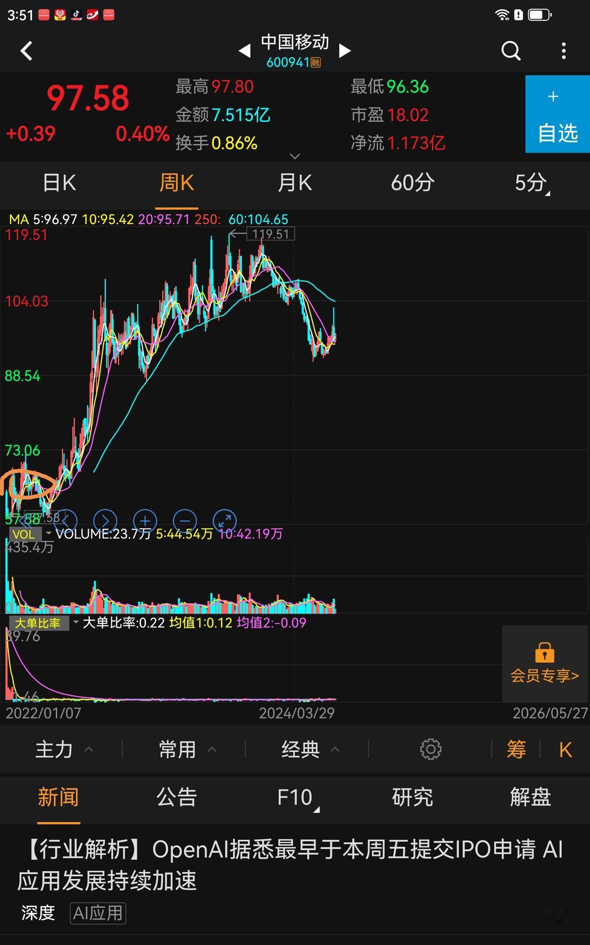Expand the 主力 indicator menu
590x945 pixels.
pos(64,749)
